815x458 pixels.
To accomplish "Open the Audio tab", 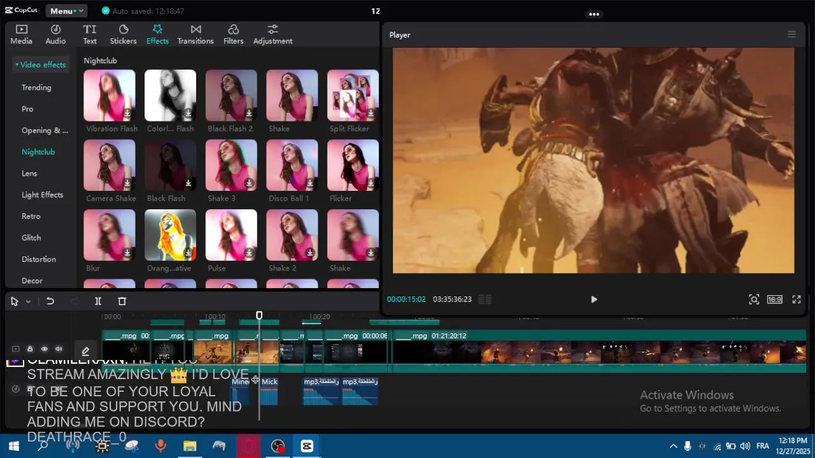I will (55, 35).
